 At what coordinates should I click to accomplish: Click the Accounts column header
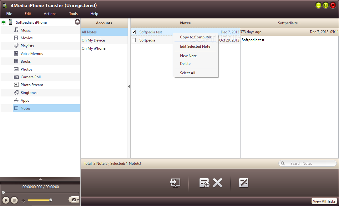tap(104, 23)
